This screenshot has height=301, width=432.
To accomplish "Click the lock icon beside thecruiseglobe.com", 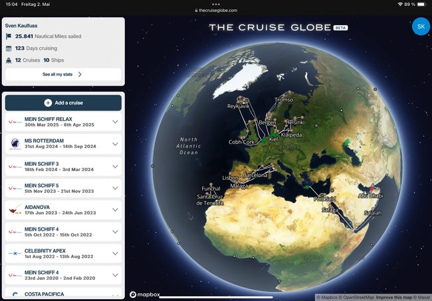I will [x=196, y=11].
